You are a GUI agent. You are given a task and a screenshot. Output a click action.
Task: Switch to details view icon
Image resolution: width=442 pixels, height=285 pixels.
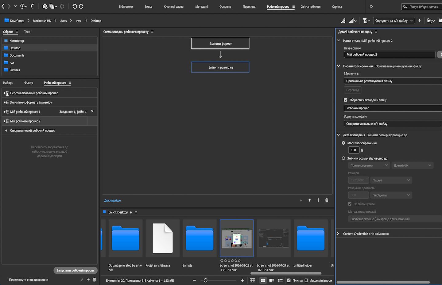(272, 280)
